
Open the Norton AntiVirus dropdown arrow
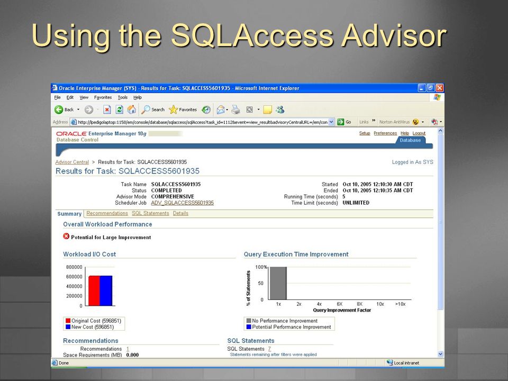coord(423,122)
